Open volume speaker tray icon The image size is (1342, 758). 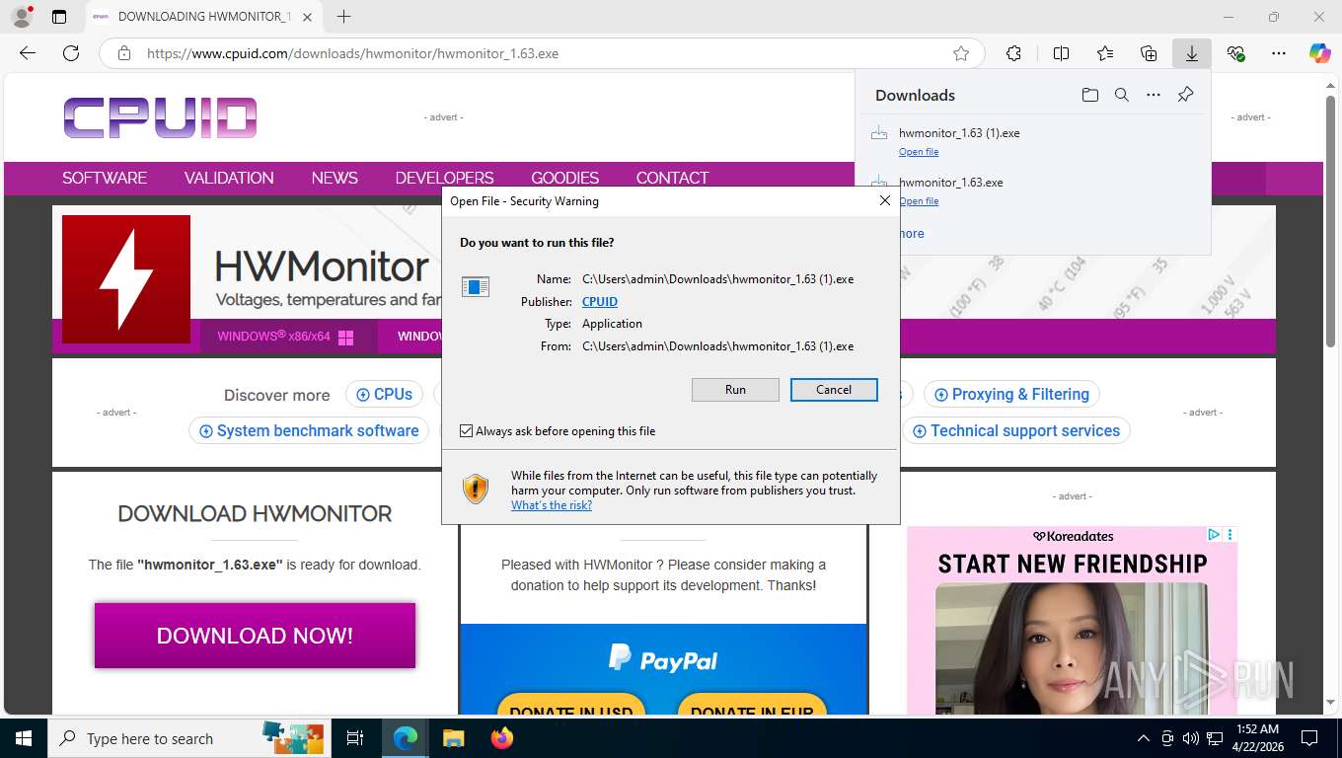[1190, 738]
